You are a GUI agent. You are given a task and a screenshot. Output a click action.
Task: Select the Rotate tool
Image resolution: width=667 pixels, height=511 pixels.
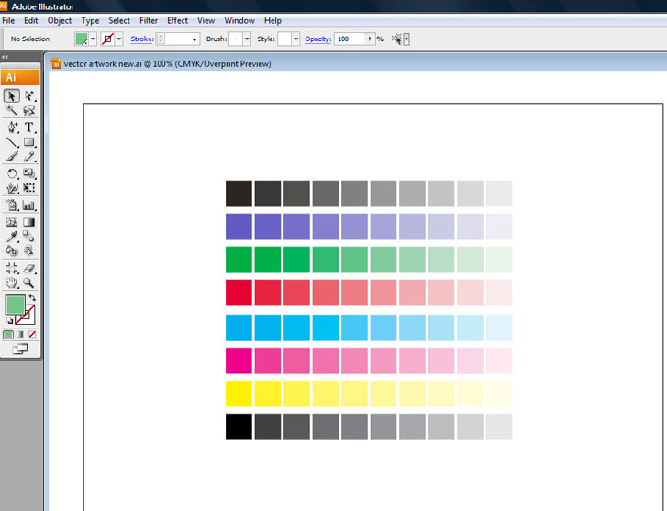tap(12, 173)
